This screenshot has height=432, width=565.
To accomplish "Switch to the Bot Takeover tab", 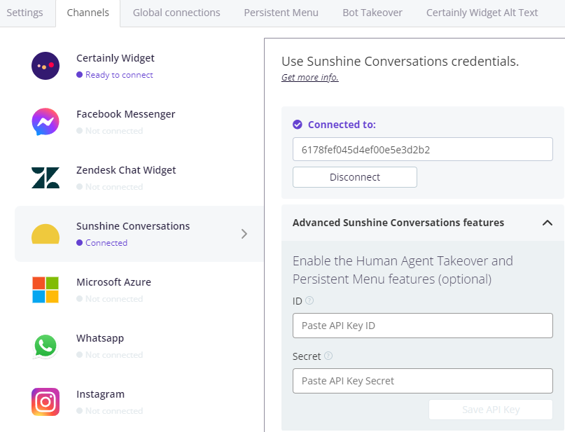I will coord(372,13).
